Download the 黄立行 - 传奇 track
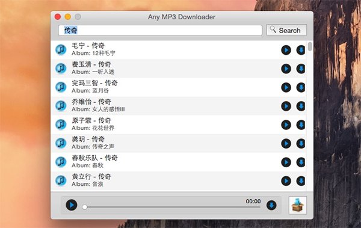Viewport: 361px width, 228px height. (301, 181)
